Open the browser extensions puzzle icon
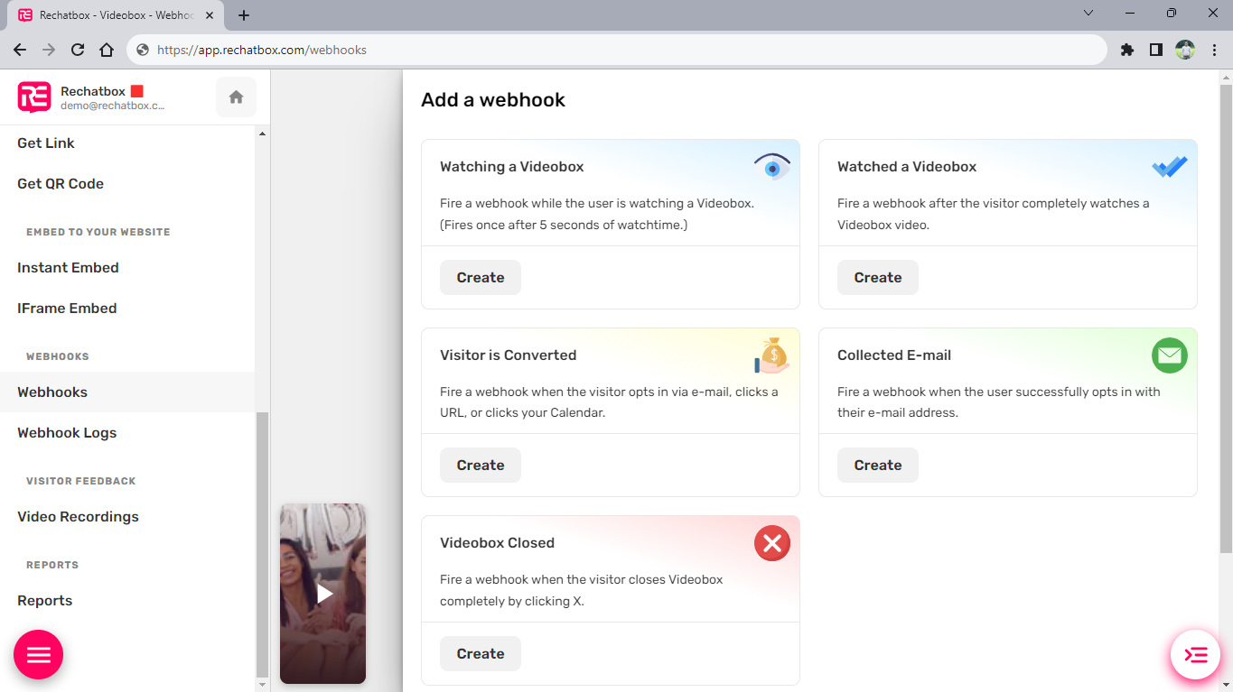Image resolution: width=1233 pixels, height=692 pixels. tap(1126, 51)
